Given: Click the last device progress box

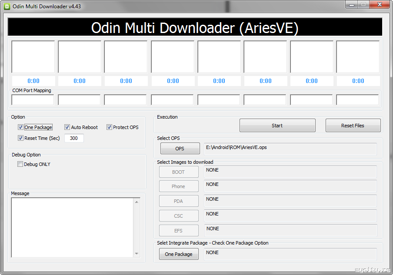Looking at the screenshot, I should click(x=358, y=57).
